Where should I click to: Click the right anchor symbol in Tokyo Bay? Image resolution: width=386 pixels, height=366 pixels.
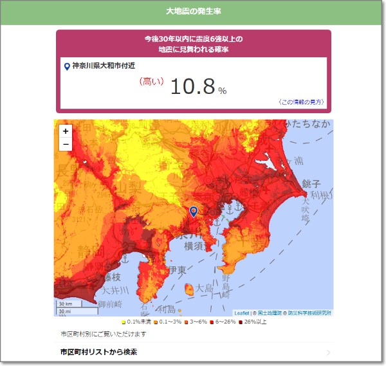(239, 207)
